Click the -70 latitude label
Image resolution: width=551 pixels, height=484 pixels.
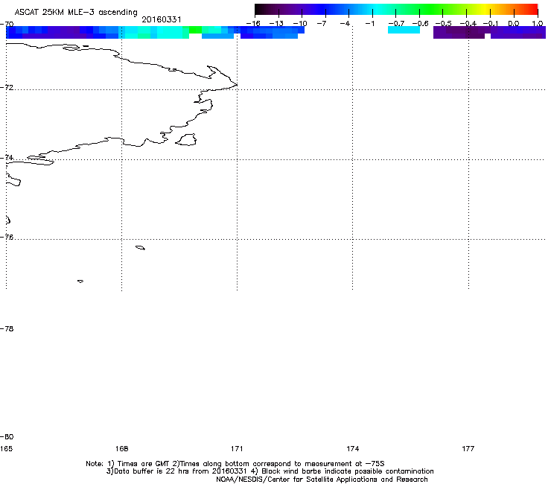pyautogui.click(x=7, y=25)
